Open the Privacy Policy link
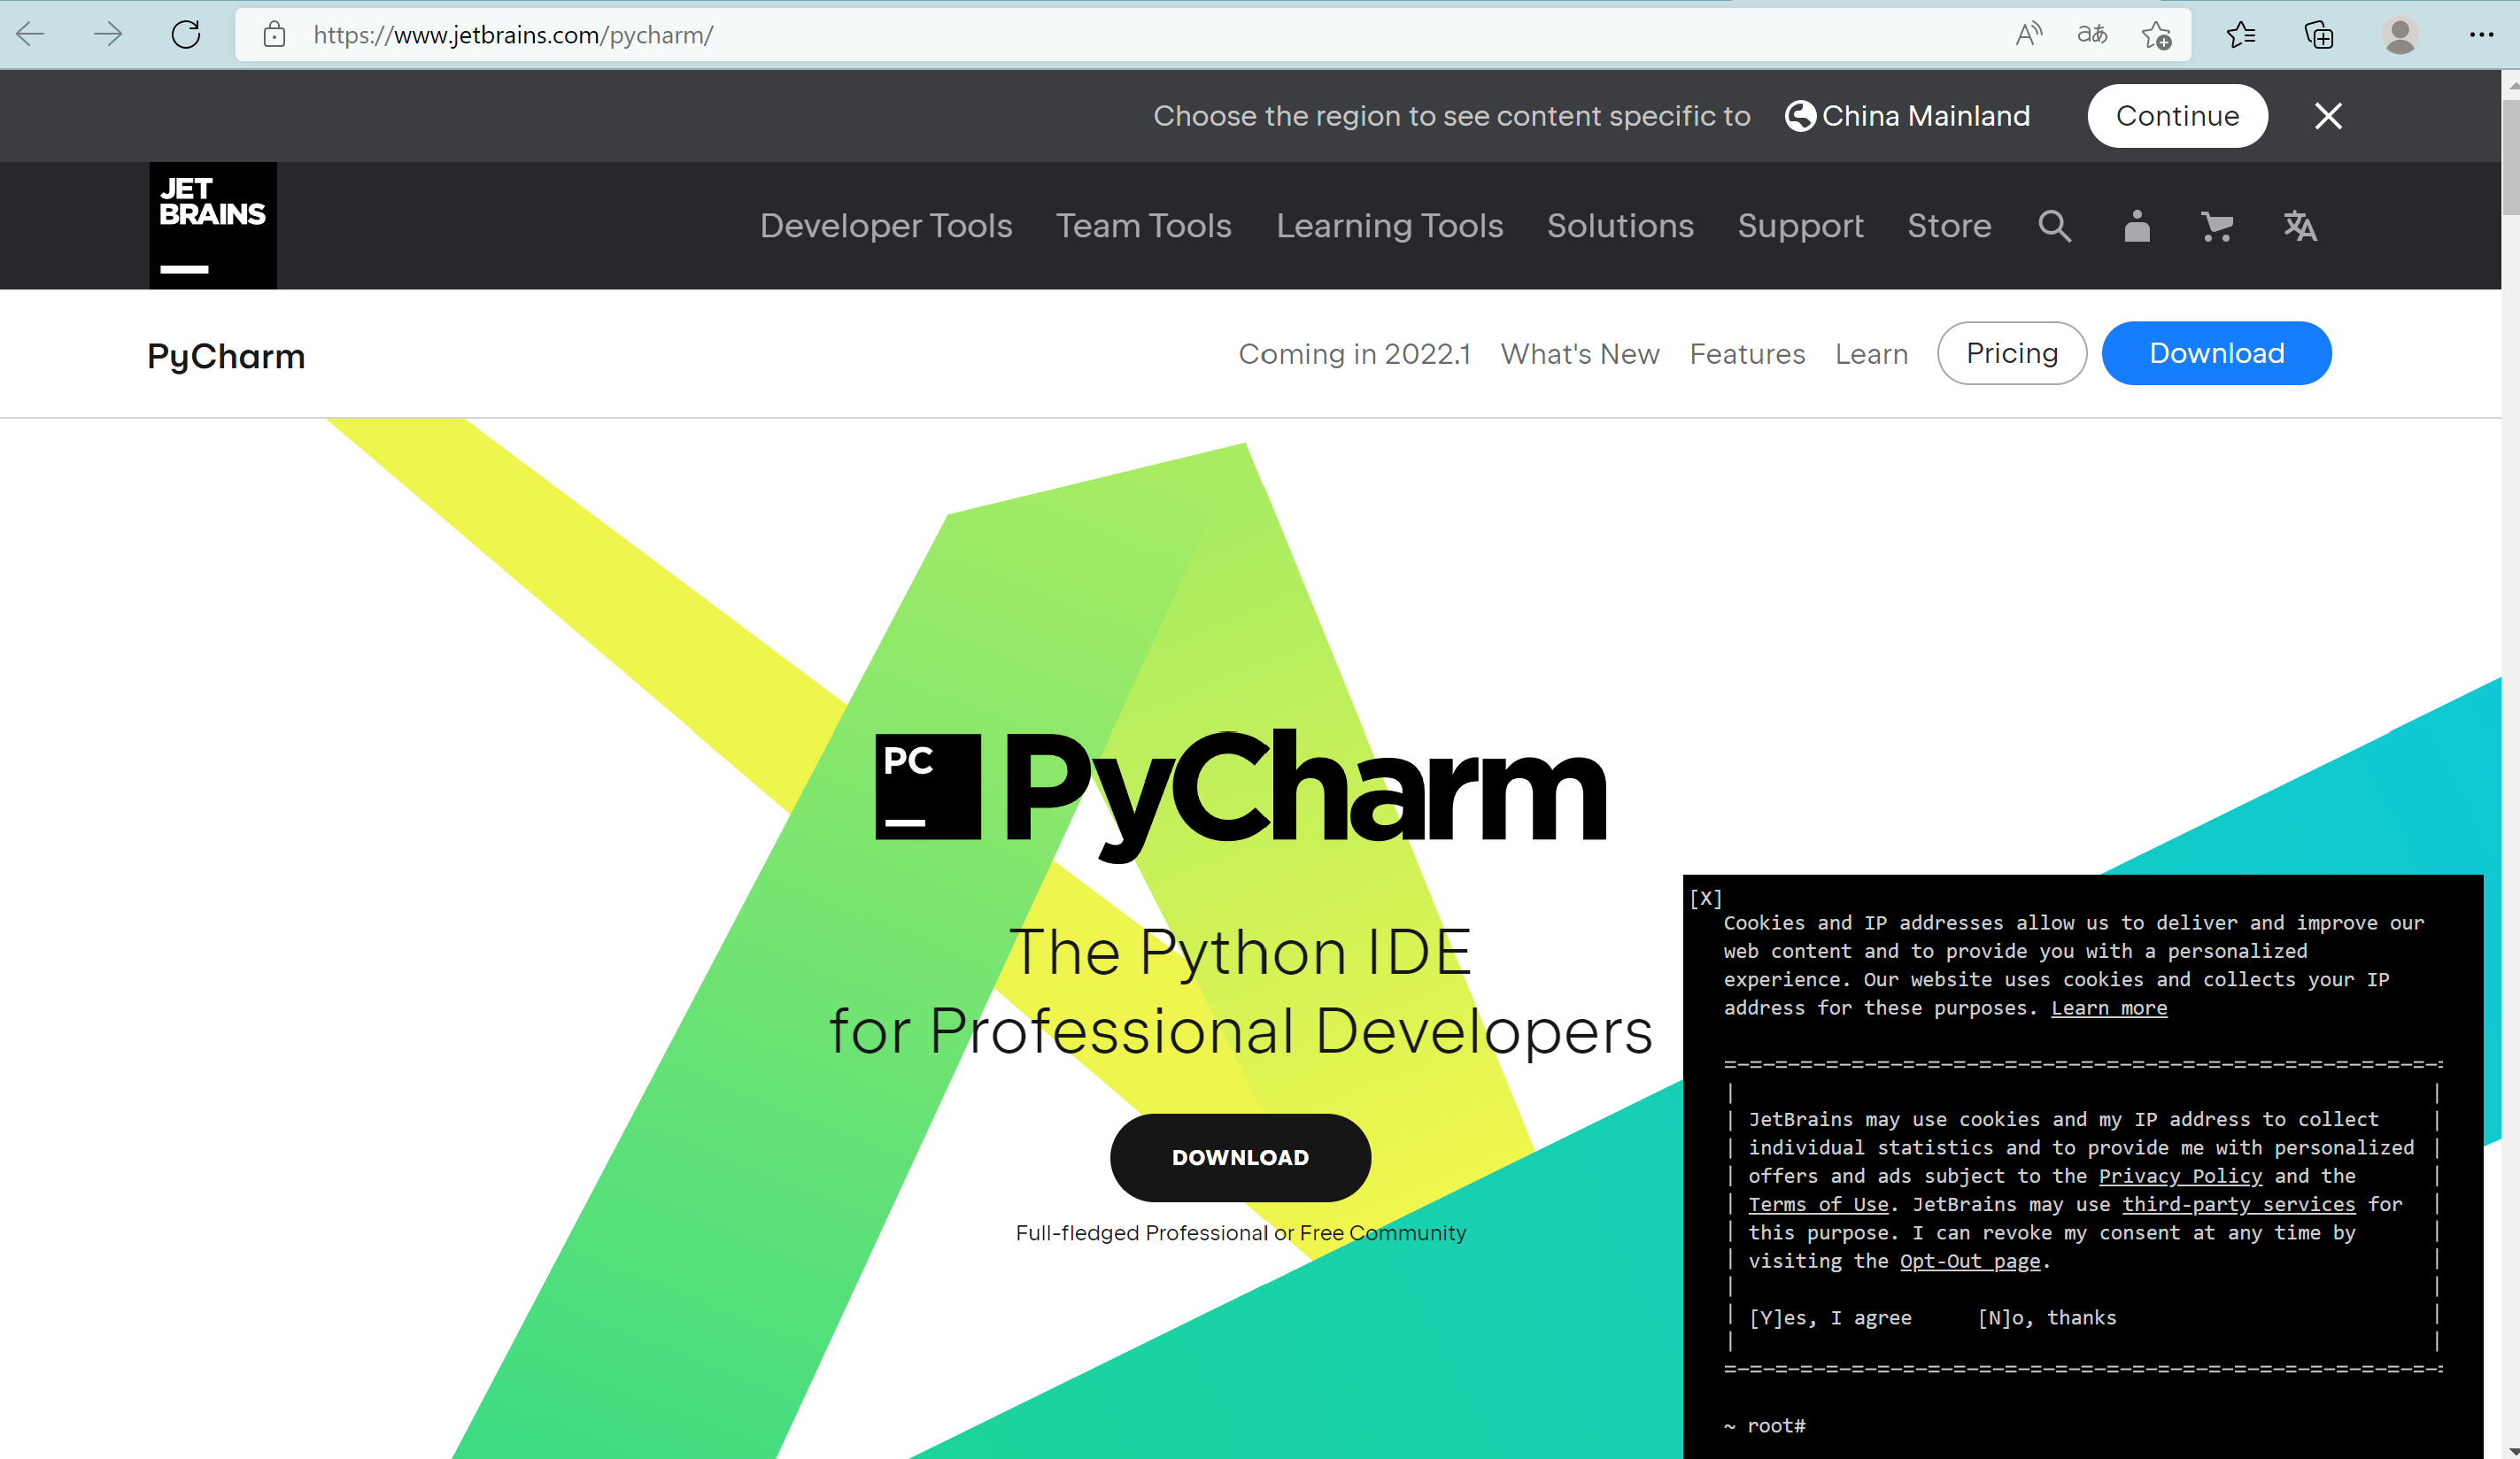This screenshot has height=1459, width=2520. point(2179,1176)
